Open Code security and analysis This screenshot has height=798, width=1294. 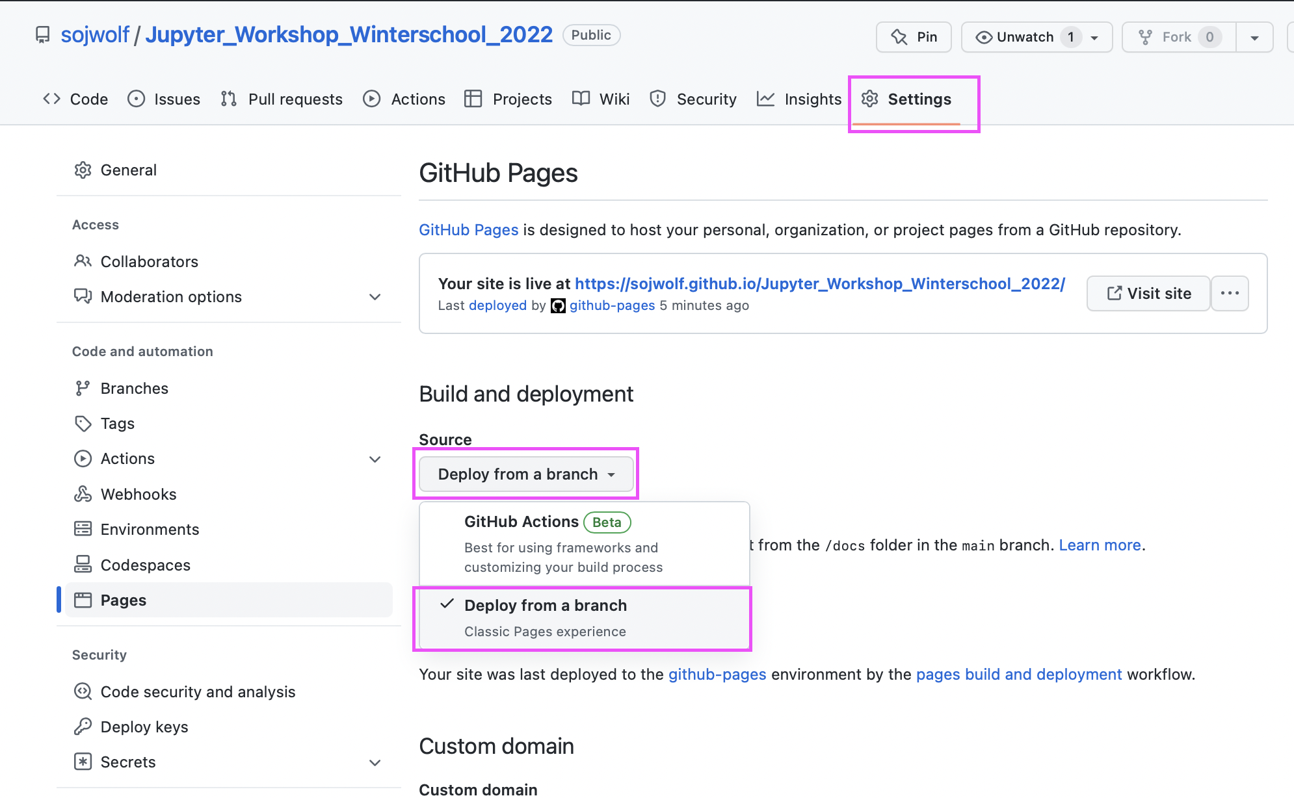(x=229, y=692)
